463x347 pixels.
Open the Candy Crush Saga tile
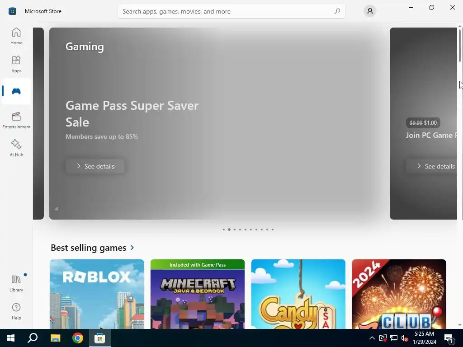pyautogui.click(x=298, y=294)
